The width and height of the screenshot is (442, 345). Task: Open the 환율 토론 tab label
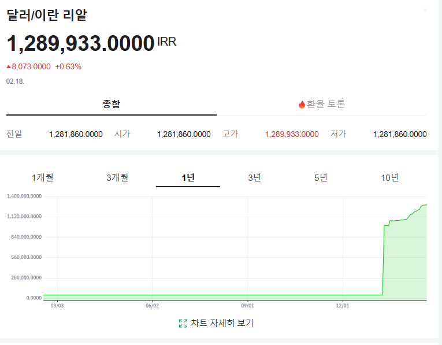[326, 104]
